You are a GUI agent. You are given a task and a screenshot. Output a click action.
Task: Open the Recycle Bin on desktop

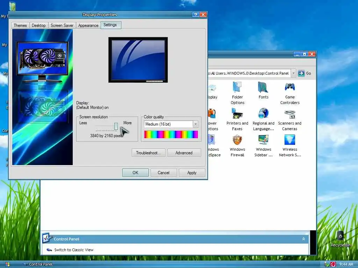point(341,239)
